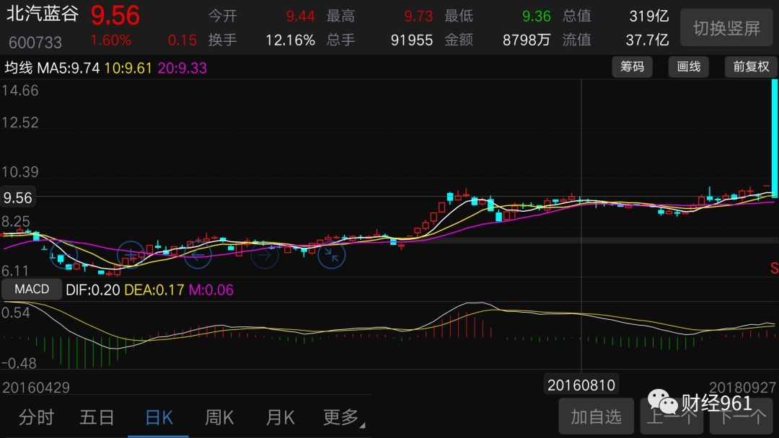This screenshot has height=438, width=779.
Task: Tap the left-arrow circle to pan chart back
Action: coord(198,255)
